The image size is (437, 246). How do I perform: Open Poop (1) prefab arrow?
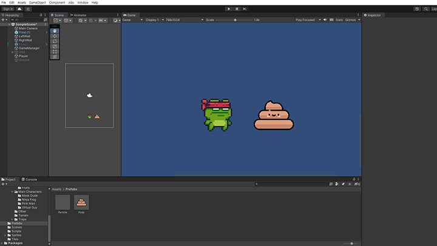(x=46, y=32)
